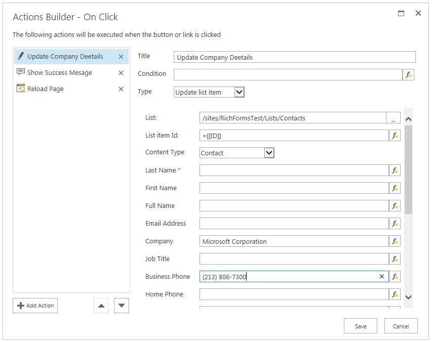This screenshot has height=342, width=432.
Task: Click formula icon next to Business Phone
Action: [395, 277]
